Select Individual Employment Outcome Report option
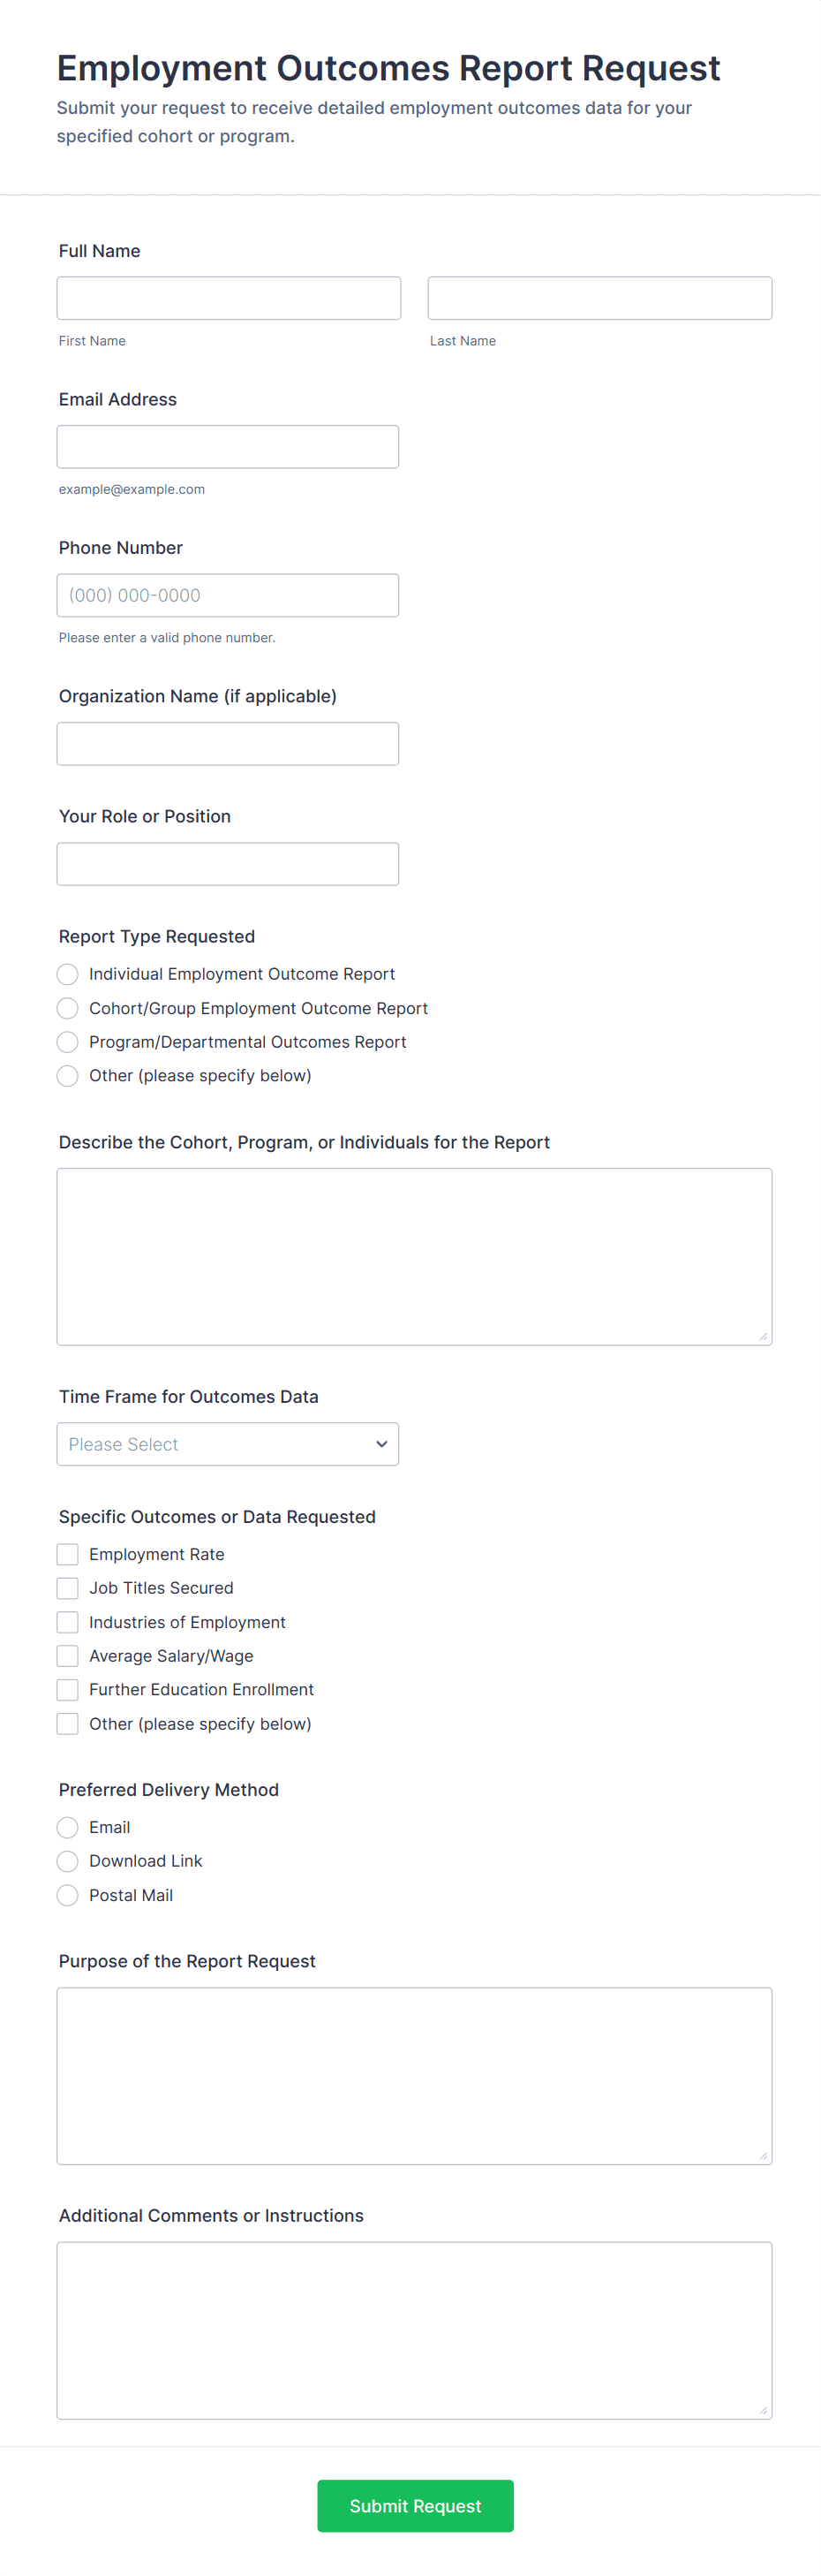The height and width of the screenshot is (2576, 821). tap(68, 974)
